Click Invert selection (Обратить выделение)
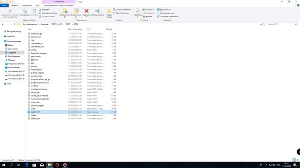300x168 pixels. click(167, 17)
